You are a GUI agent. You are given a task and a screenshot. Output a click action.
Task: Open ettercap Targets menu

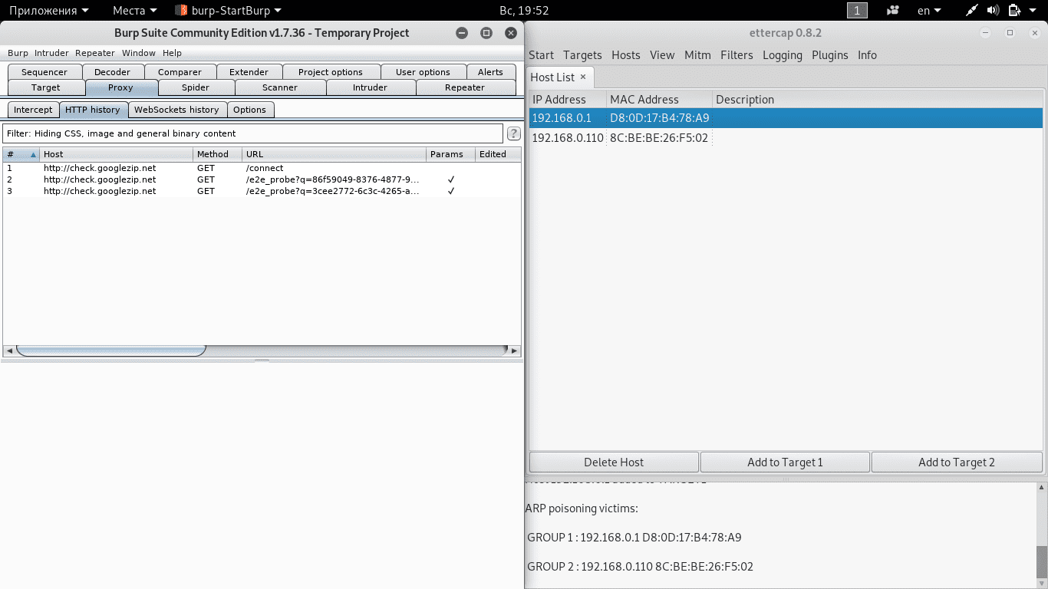582,55
